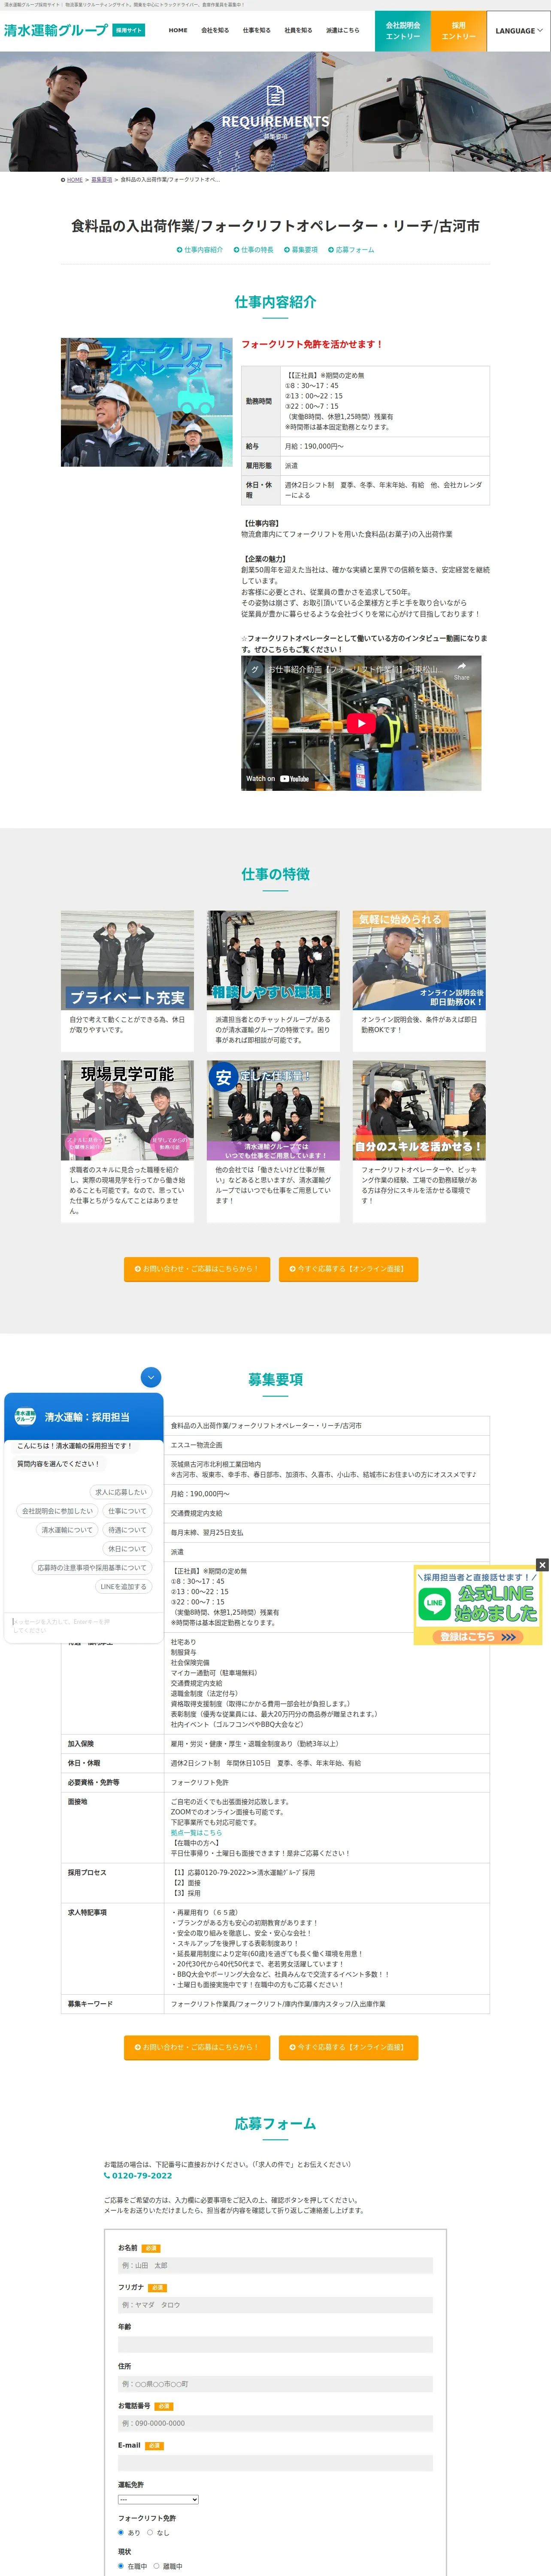This screenshot has height=2576, width=551.
Task: Open the HOME menu item
Action: tap(178, 30)
